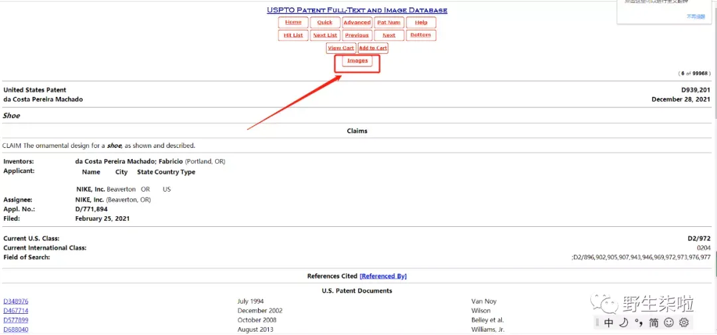The height and width of the screenshot is (335, 717).
Task: Open the Quick search button
Action: tap(325, 23)
